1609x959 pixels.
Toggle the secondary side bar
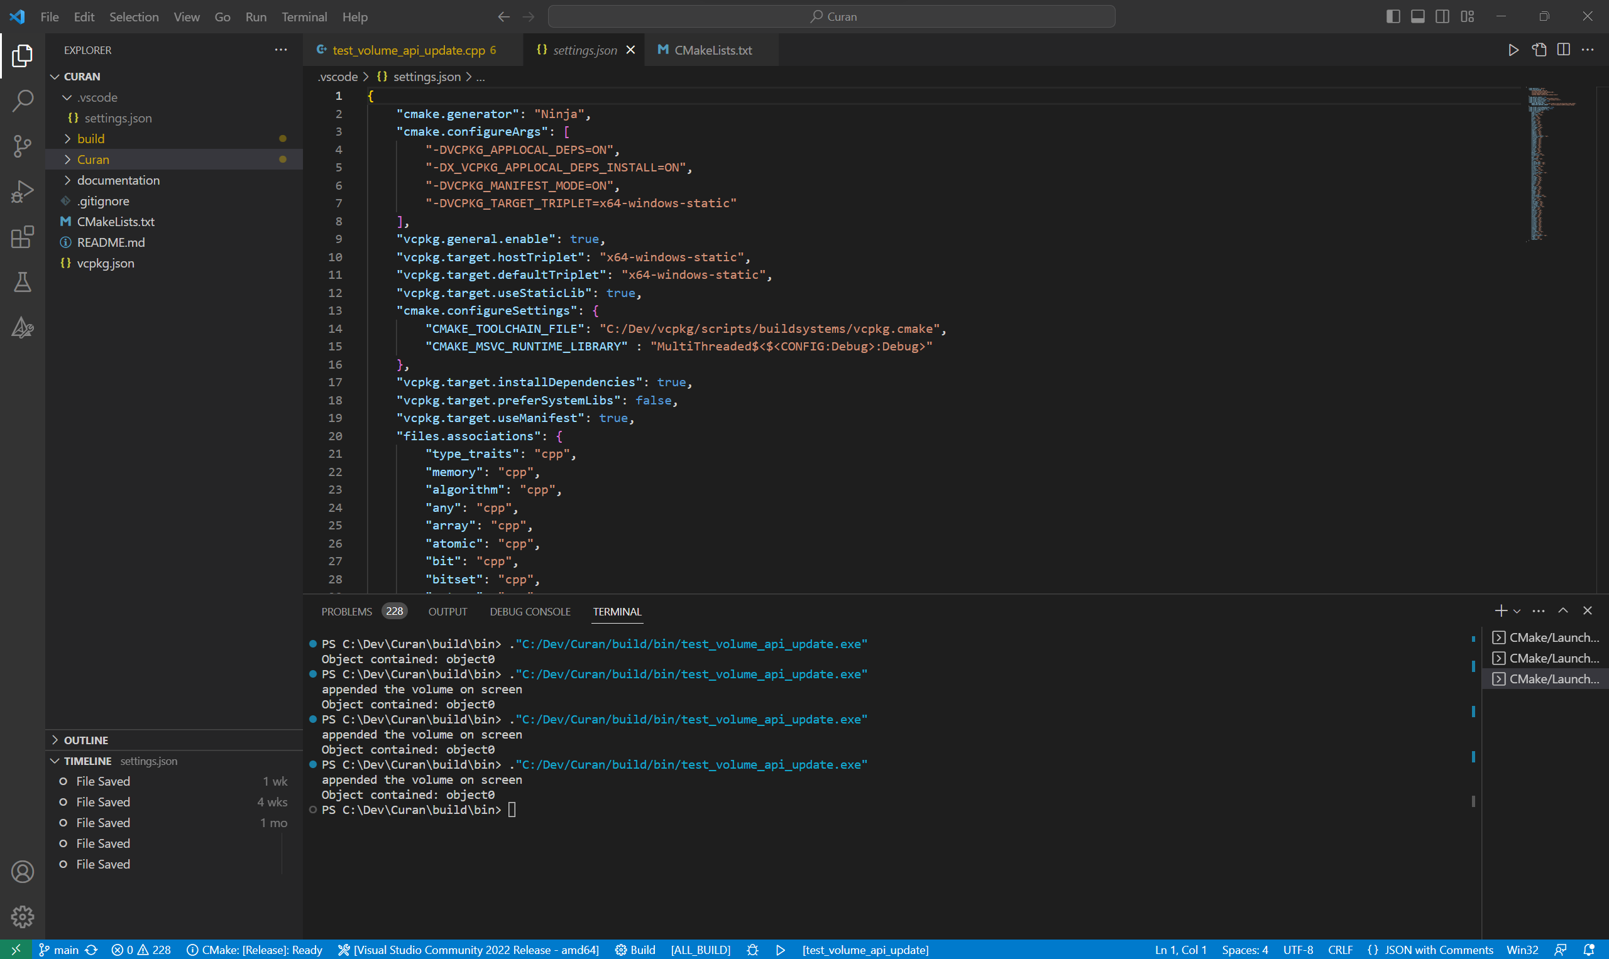click(x=1442, y=16)
